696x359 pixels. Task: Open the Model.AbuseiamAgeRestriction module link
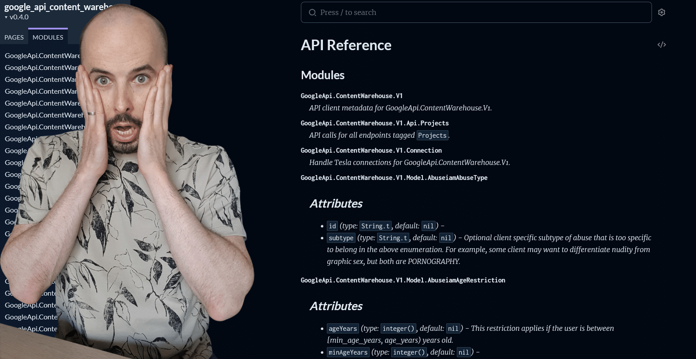pos(403,280)
